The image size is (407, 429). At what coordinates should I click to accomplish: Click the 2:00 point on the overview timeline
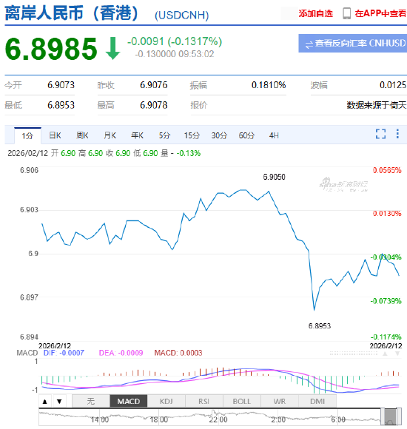tap(278, 419)
